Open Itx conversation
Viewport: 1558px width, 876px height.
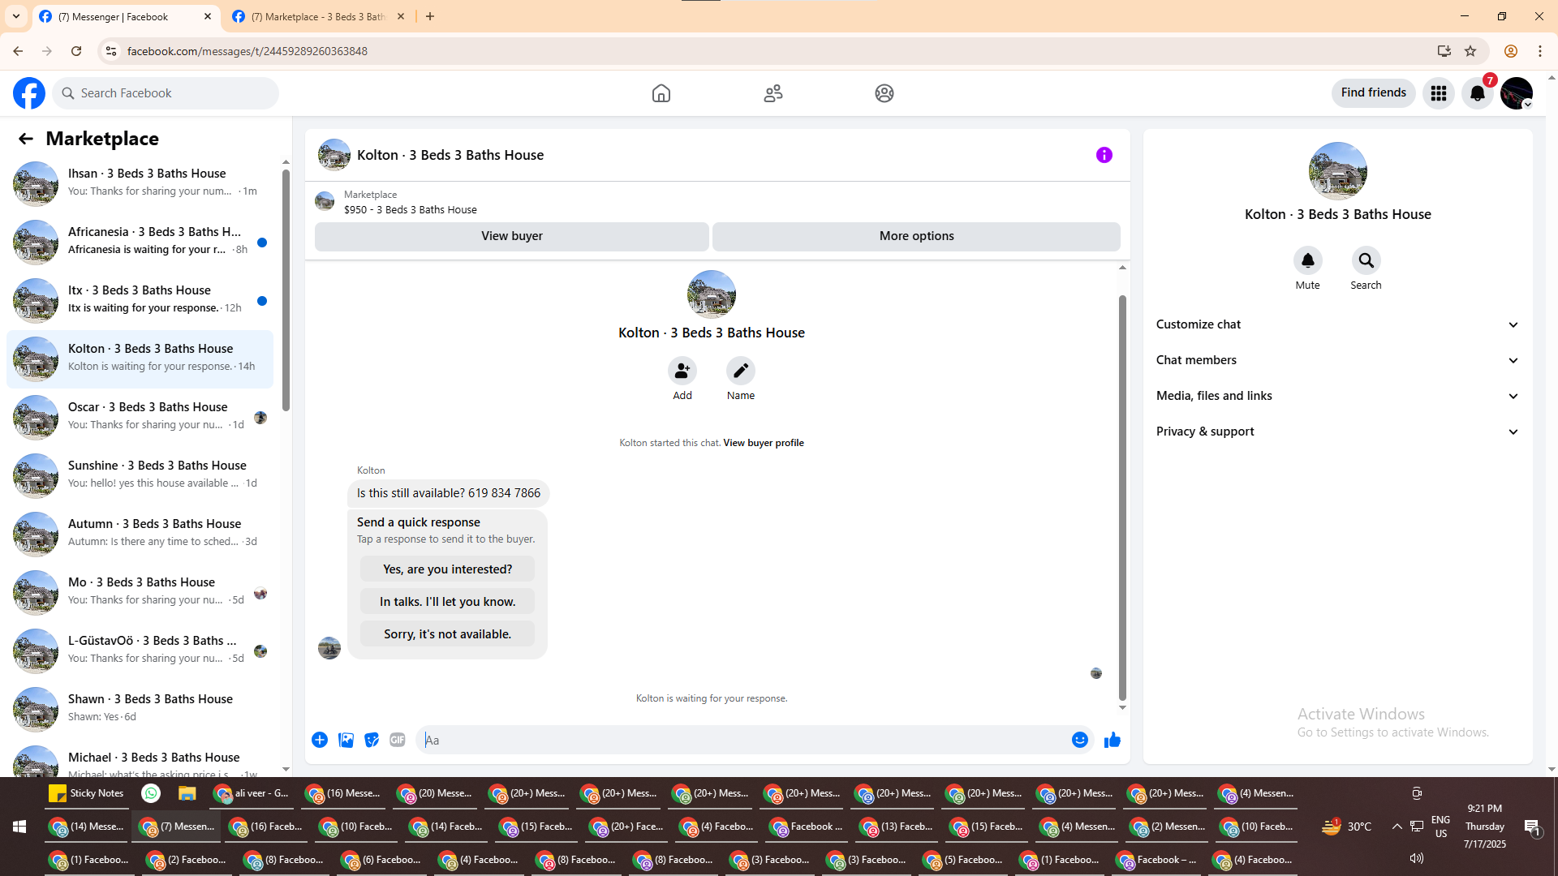pos(140,299)
